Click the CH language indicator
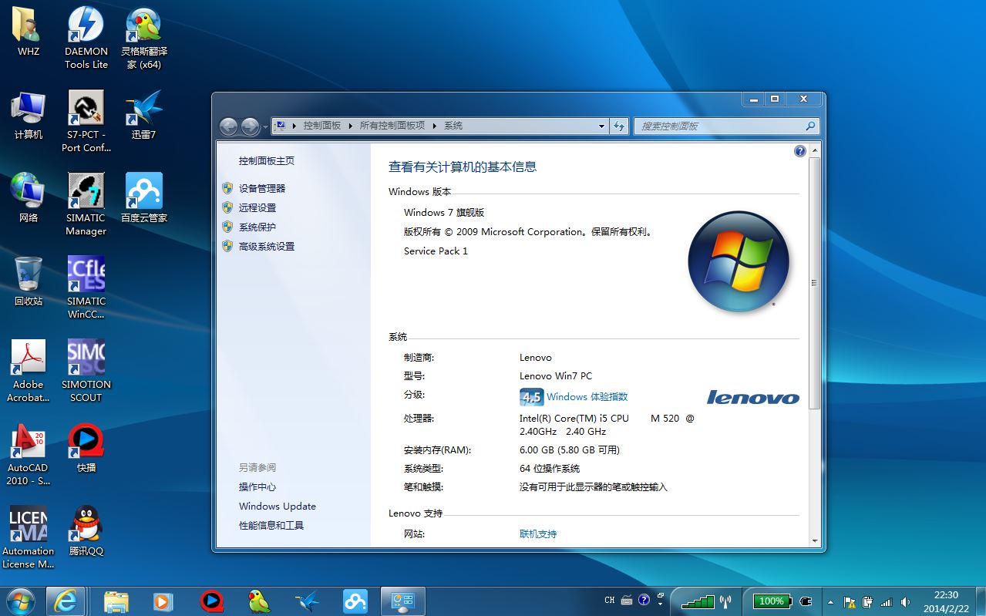The width and height of the screenshot is (986, 616). pos(610,601)
